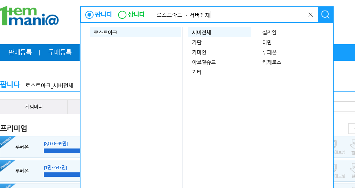Click 루페온 in the [8,000~99만] row
Screen dimensions: 355x188
pos(22,147)
